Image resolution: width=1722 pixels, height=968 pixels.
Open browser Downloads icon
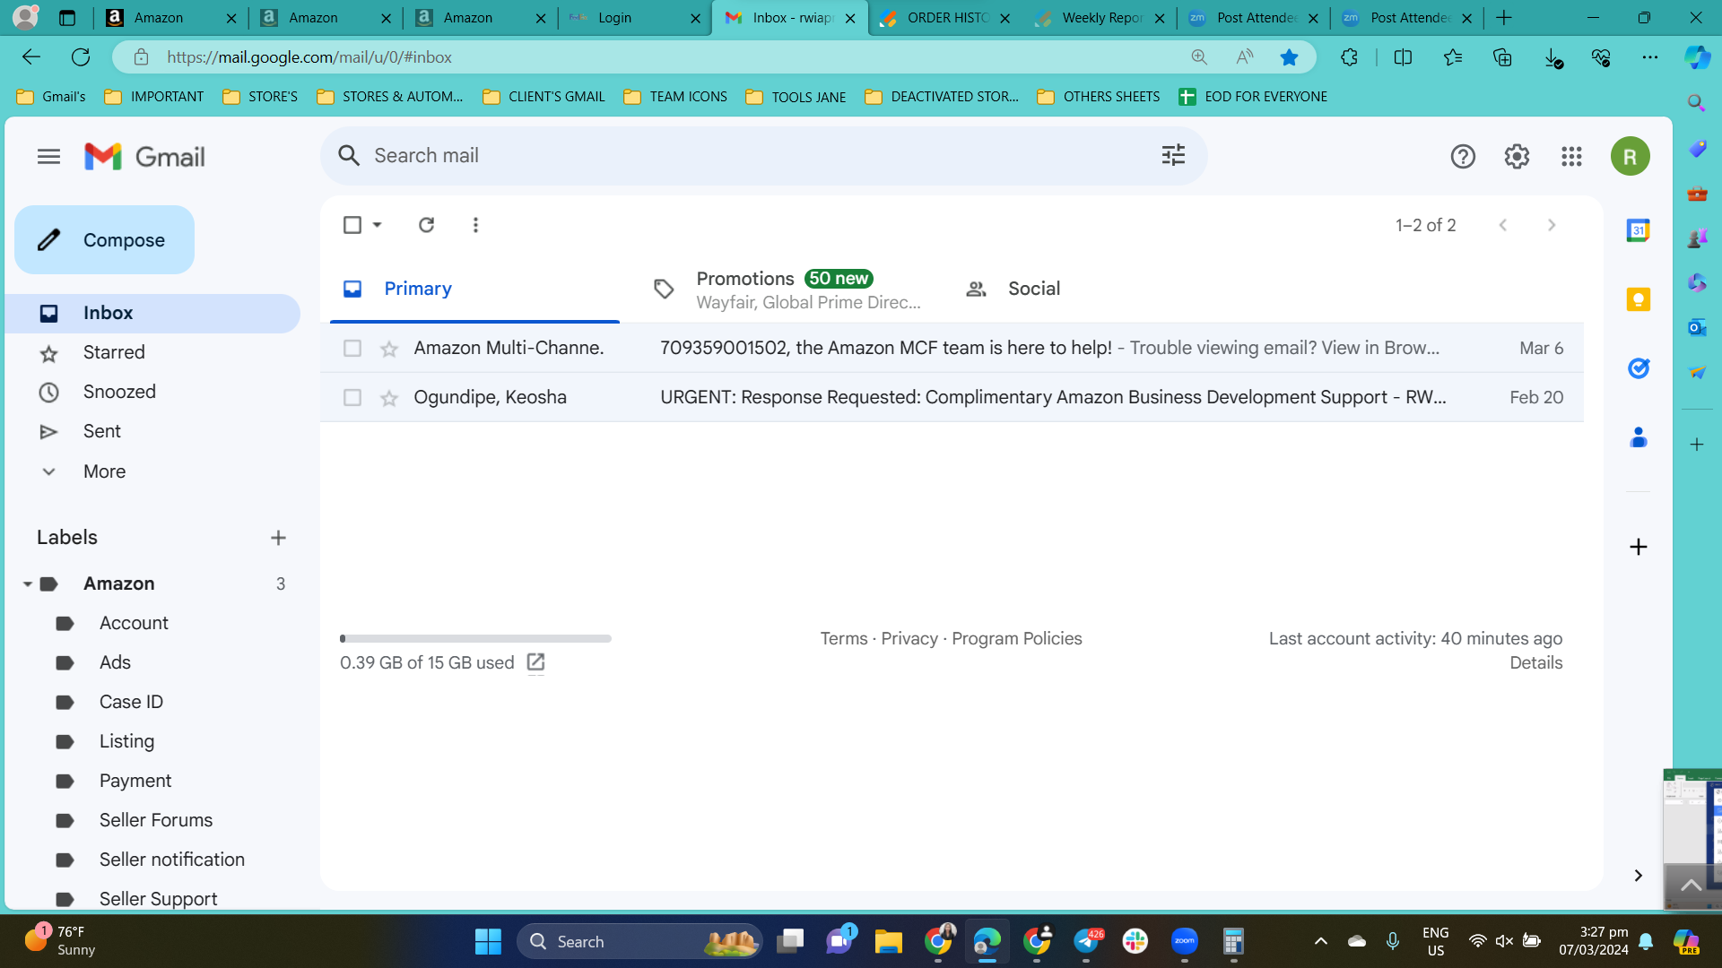point(1552,57)
